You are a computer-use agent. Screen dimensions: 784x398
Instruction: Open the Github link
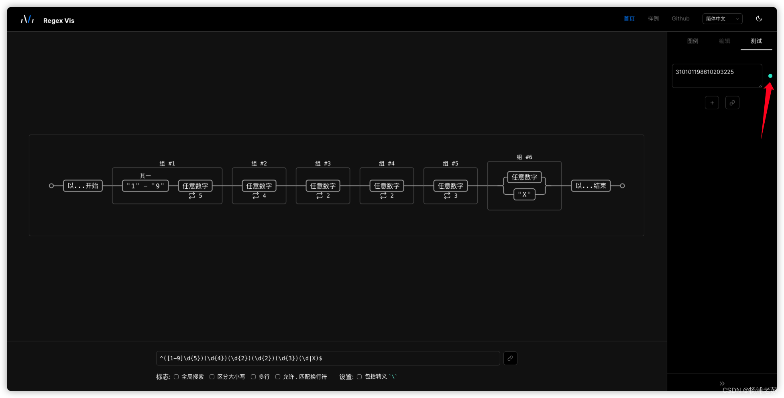[680, 19]
